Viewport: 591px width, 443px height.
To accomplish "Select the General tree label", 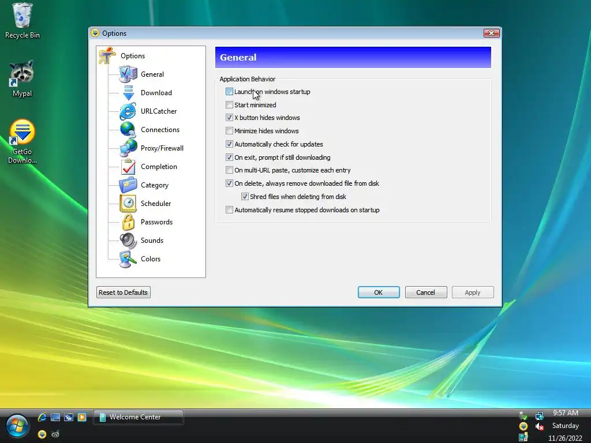I will point(152,74).
